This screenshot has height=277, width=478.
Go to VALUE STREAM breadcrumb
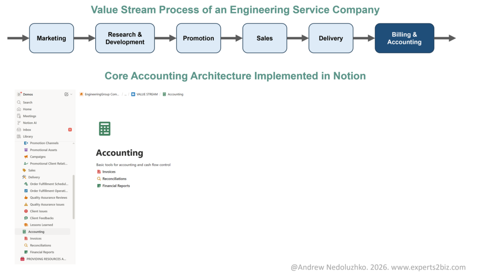[147, 94]
